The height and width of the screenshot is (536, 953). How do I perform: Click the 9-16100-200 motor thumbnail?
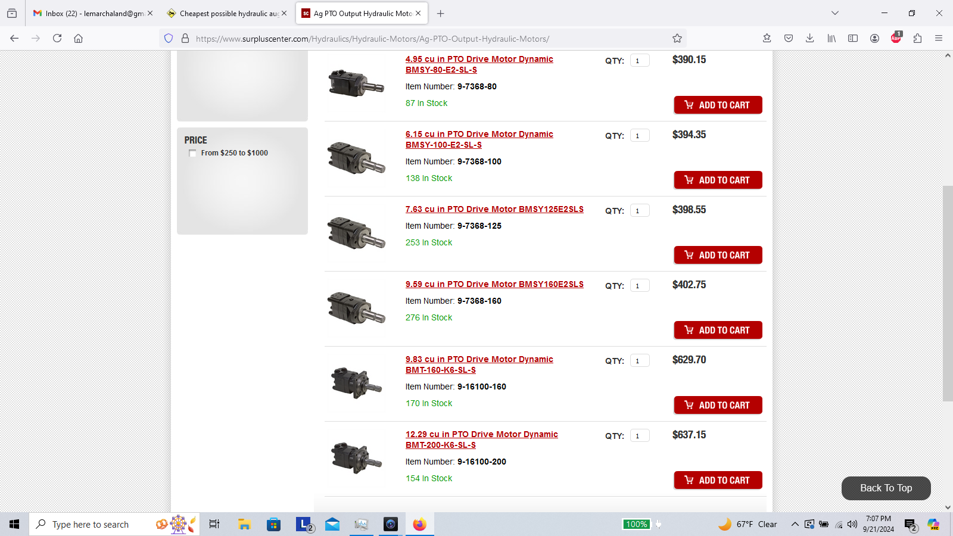(x=356, y=457)
